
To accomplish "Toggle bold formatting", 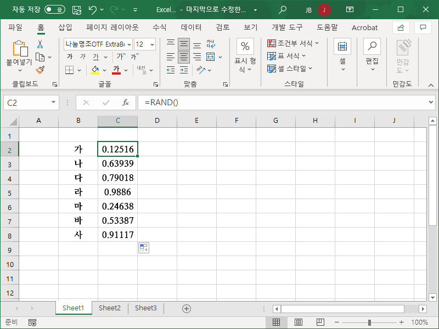I will point(70,57).
